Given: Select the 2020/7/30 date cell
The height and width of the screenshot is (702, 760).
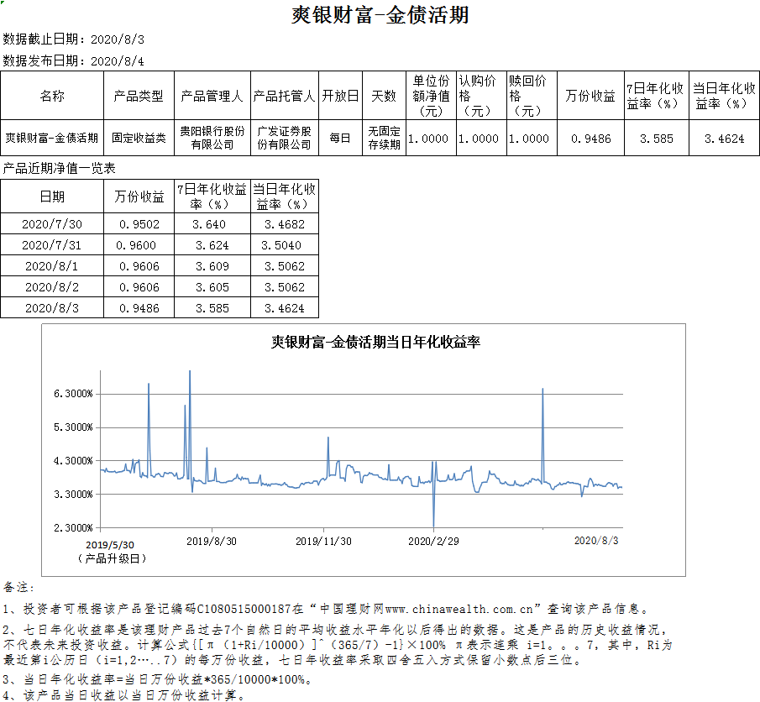Looking at the screenshot, I should click(x=52, y=224).
